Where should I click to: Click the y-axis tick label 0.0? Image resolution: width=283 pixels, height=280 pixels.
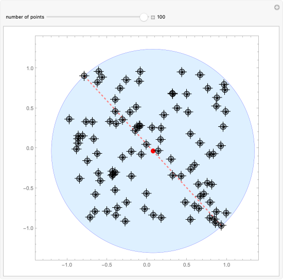click(x=30, y=148)
